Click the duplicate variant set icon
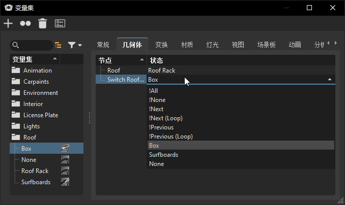345x205 pixels. [25, 23]
